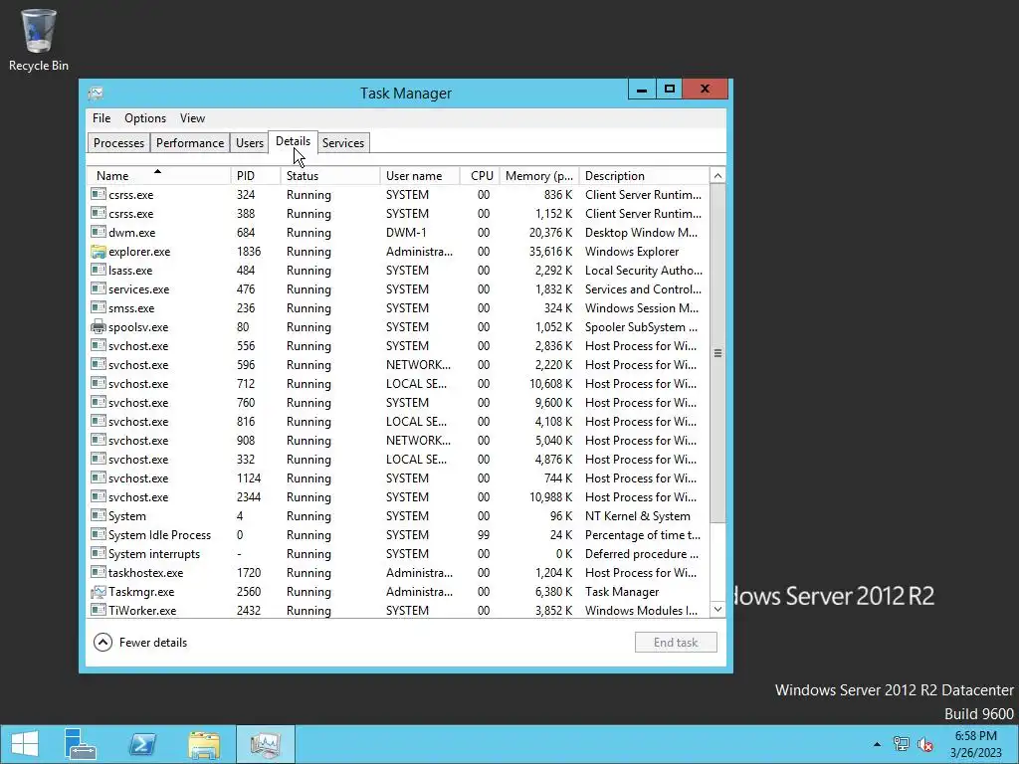Sort by the Description column header
1019x764 pixels.
tap(644, 175)
